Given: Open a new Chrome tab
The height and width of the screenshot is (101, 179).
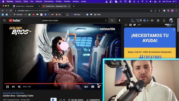Looking at the screenshot, I should (x=74, y=6).
